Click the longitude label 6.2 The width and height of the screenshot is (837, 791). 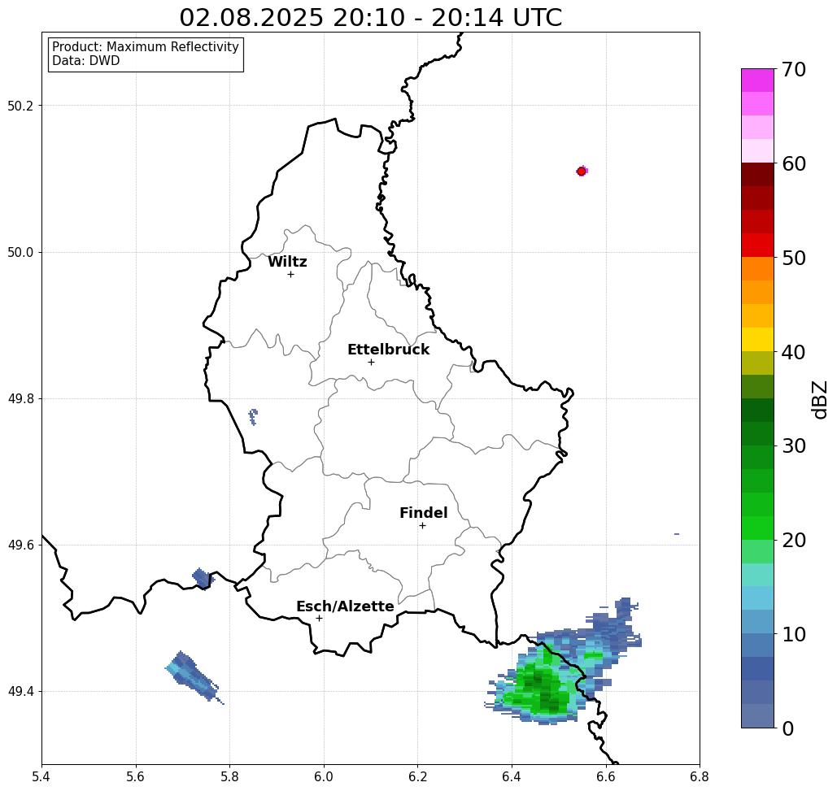(418, 776)
